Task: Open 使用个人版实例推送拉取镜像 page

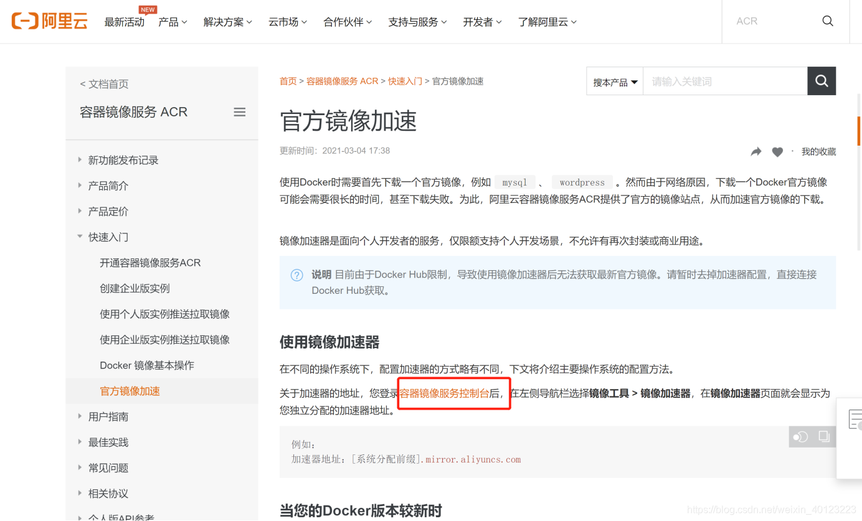Action: point(164,314)
